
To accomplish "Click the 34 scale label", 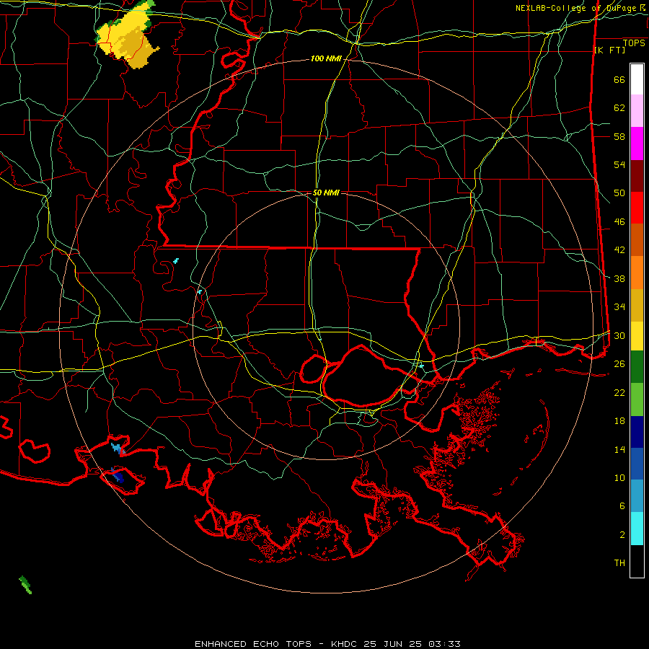I will click(619, 306).
